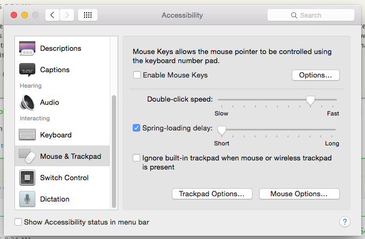Disable Spring-loading delay checkbox
The image size is (365, 239).
(x=136, y=128)
